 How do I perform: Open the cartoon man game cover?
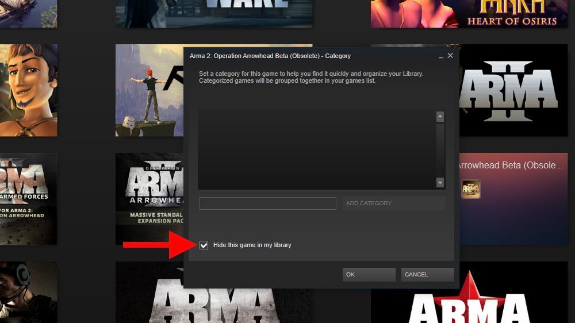[28, 91]
